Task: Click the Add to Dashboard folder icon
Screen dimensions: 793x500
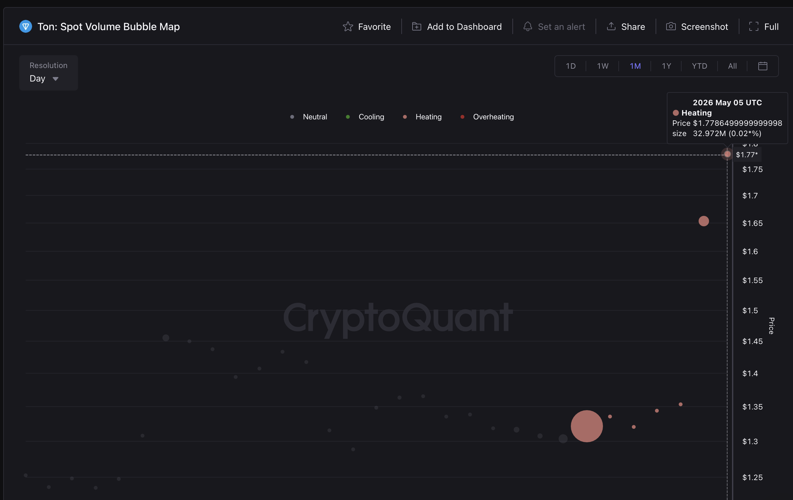Action: click(x=417, y=26)
